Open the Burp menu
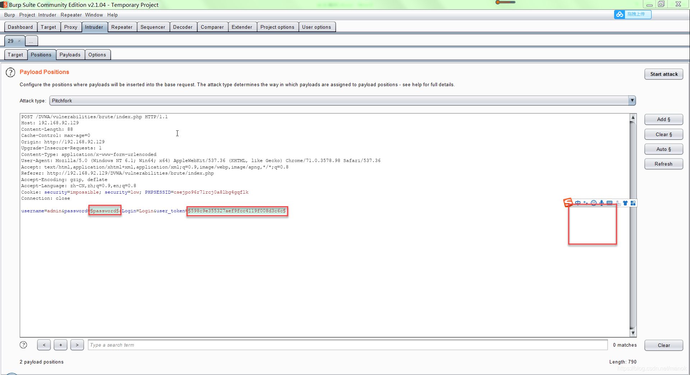690x375 pixels. pyautogui.click(x=10, y=15)
